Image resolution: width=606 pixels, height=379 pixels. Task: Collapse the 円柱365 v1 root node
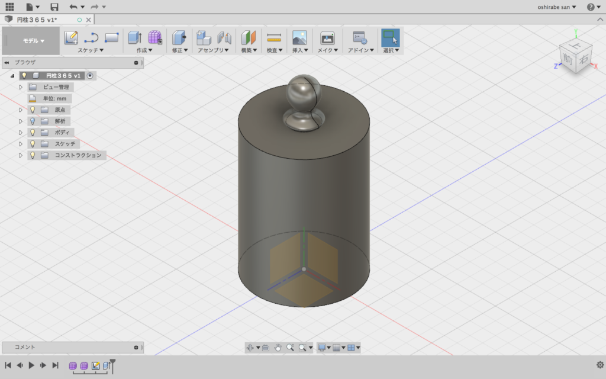click(x=12, y=76)
